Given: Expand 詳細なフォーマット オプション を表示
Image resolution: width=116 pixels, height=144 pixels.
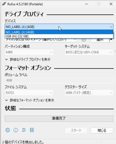Looking at the screenshot, I should tap(30, 100).
